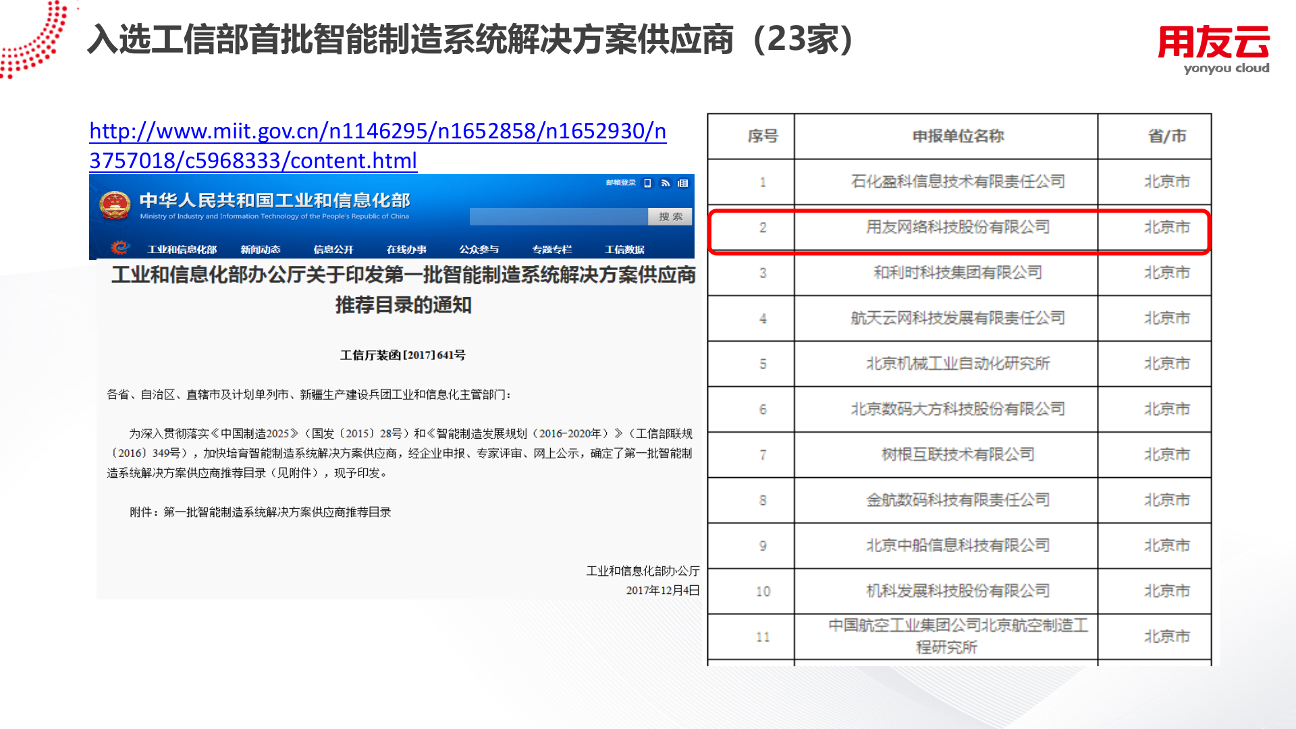Screen dimensions: 1296x729
Task: Open the 公众参与 menu item
Action: [x=479, y=249]
